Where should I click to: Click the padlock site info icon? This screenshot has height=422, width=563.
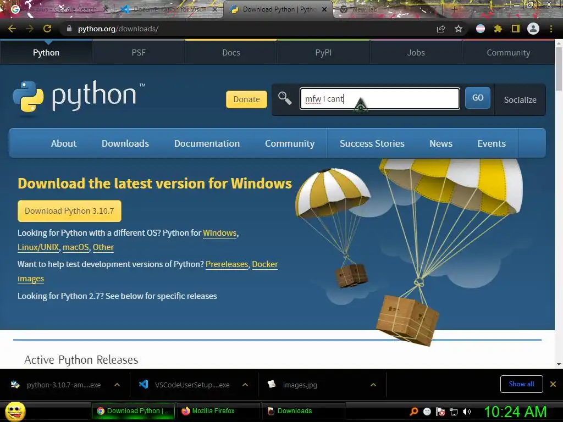(x=69, y=29)
